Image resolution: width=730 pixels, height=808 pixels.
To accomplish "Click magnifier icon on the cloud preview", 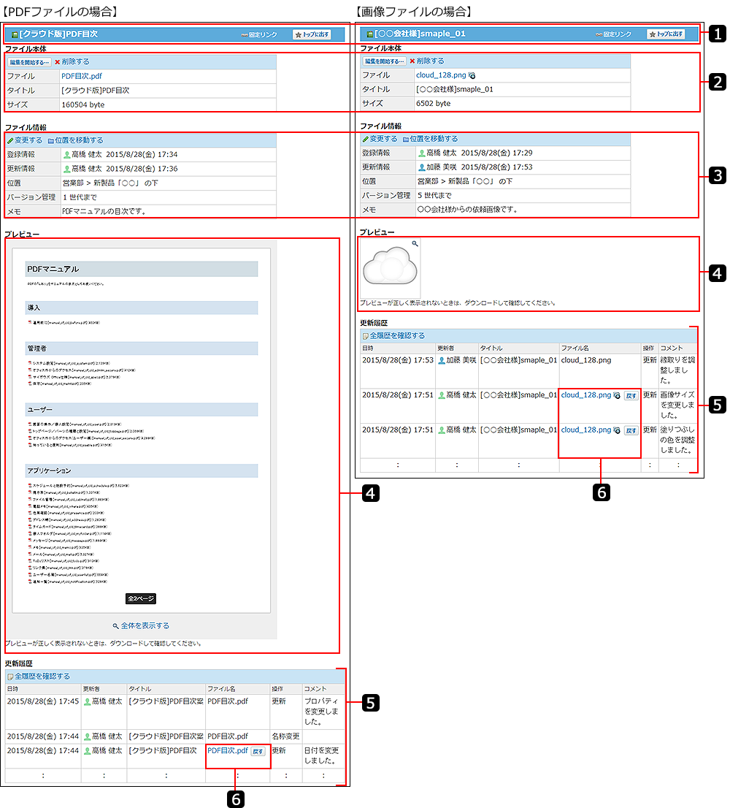I will click(415, 243).
